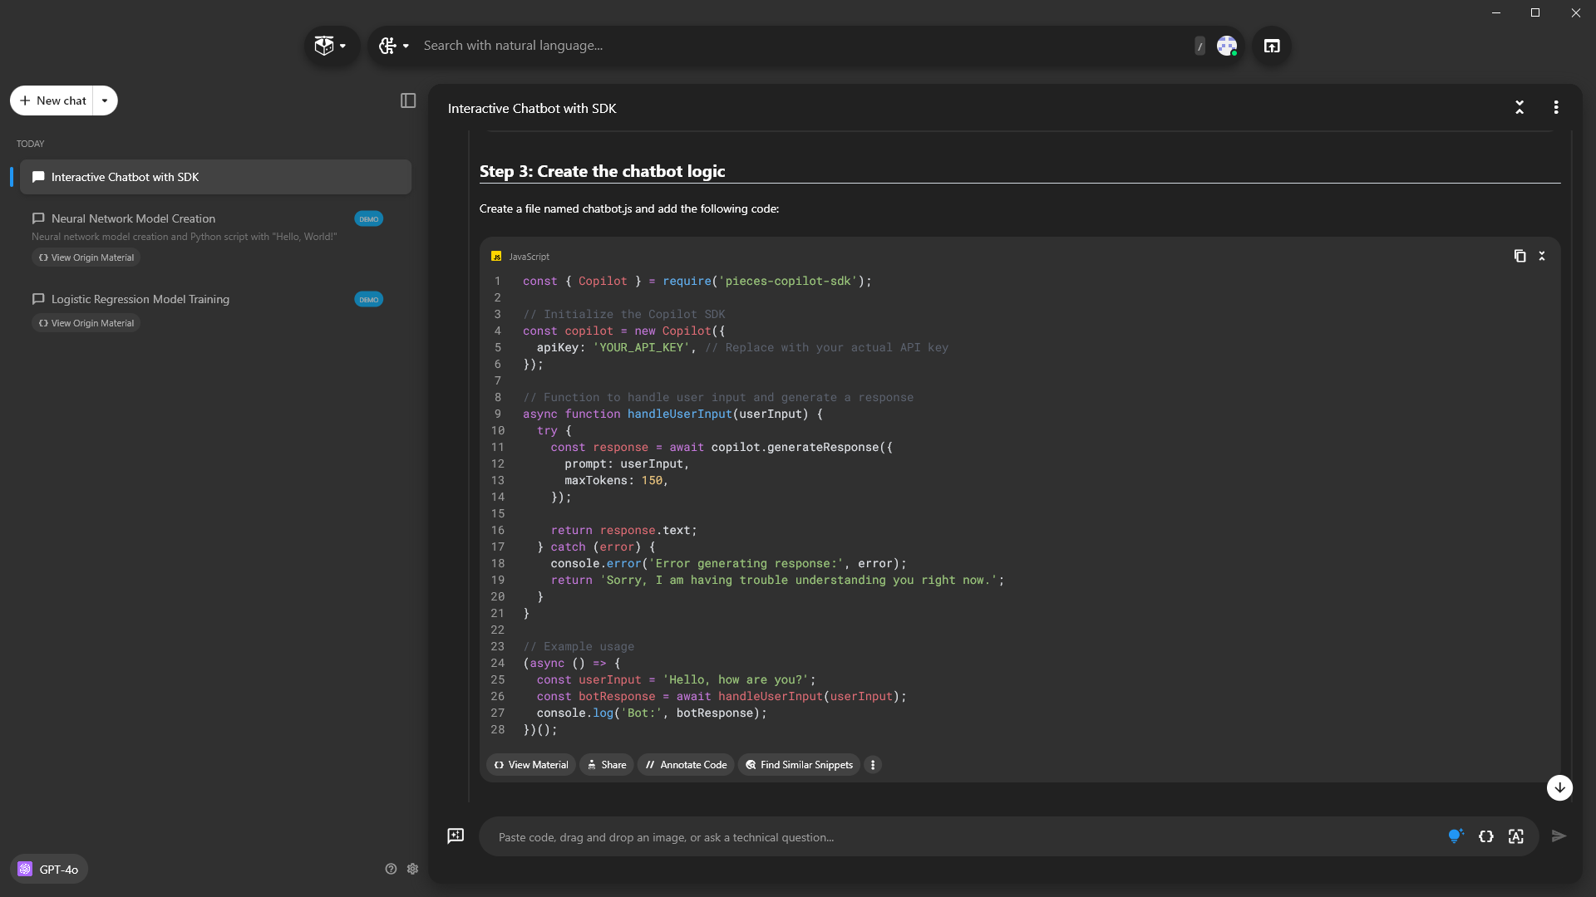Click Find Similar Snippets button
The height and width of the screenshot is (897, 1596).
point(799,765)
